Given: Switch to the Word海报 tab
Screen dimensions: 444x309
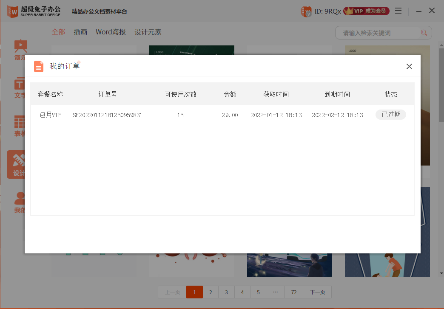Looking at the screenshot, I should click(x=111, y=32).
